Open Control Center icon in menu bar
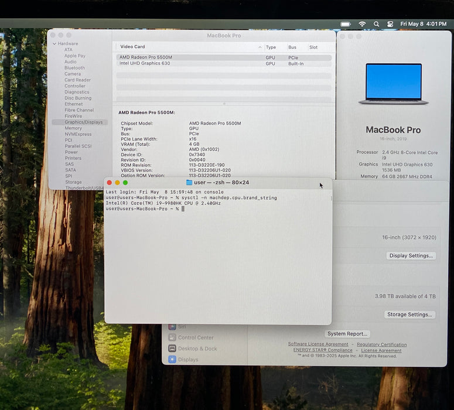Image resolution: width=454 pixels, height=410 pixels. 390,25
